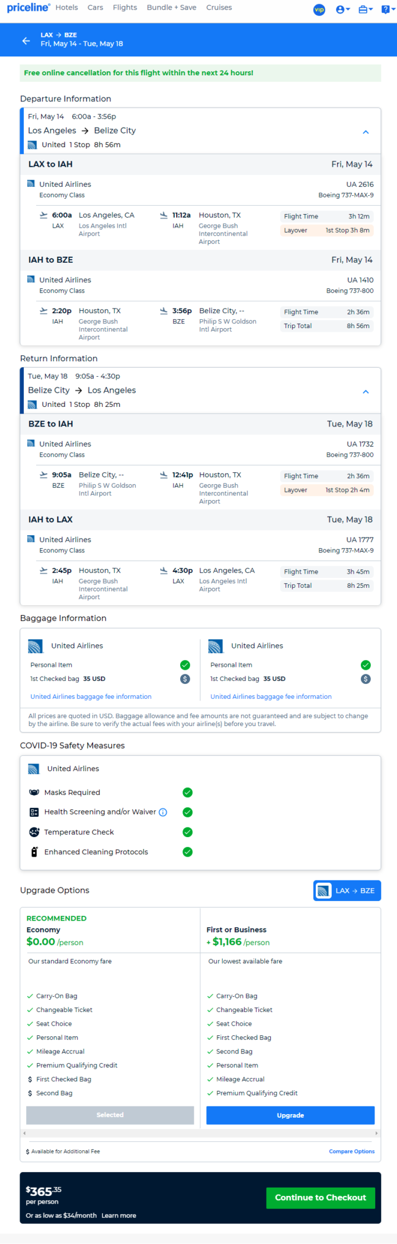Click the green check for Enhanced Cleaning Protocols
The height and width of the screenshot is (1244, 397).
(187, 852)
